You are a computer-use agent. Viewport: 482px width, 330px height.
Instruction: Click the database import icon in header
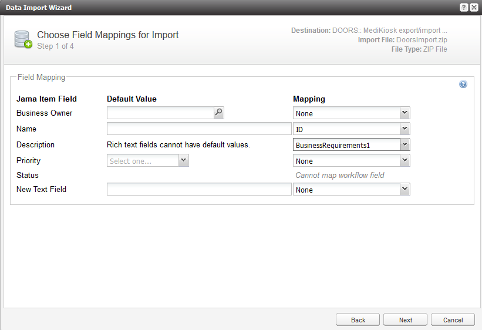(23, 40)
